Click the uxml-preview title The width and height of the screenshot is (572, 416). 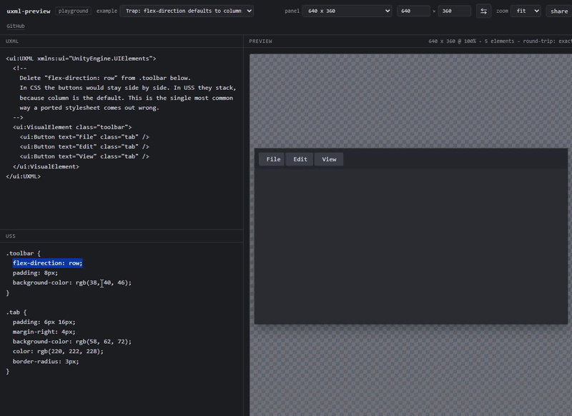click(29, 11)
